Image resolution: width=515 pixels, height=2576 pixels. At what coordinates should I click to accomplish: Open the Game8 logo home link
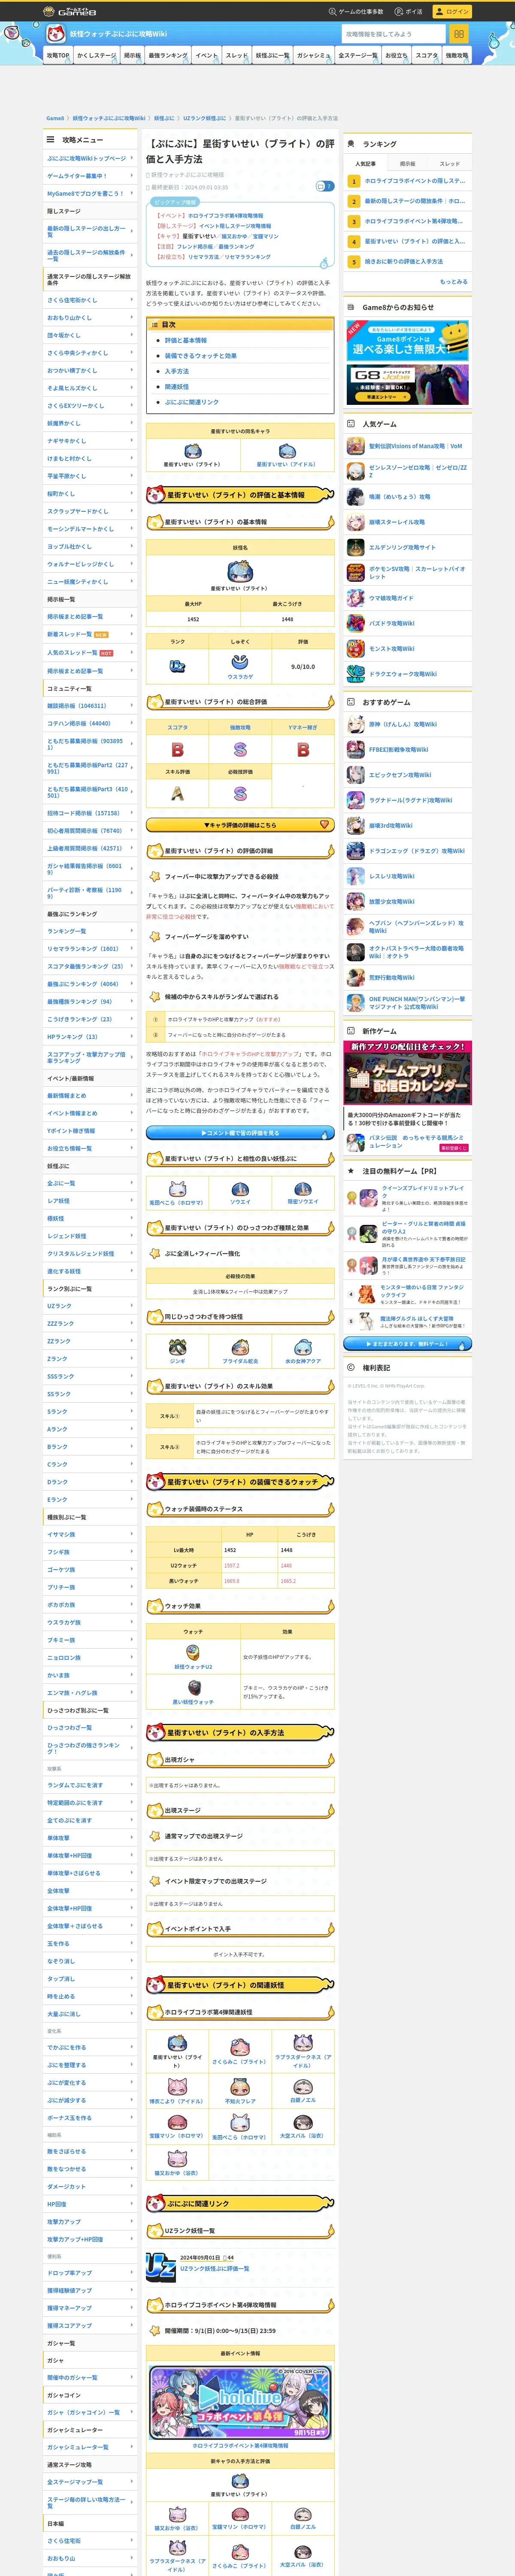click(70, 11)
